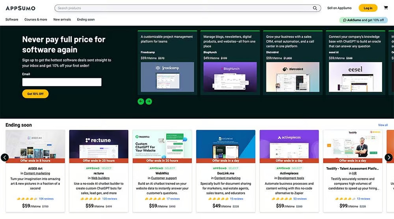Open 53 reviews for Activepieces
The height and width of the screenshot is (219, 394).
(x=300, y=199)
